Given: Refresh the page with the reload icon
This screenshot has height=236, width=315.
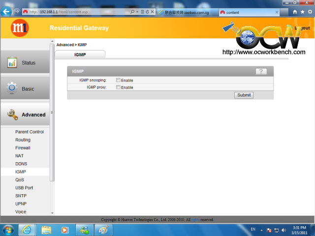Looking at the screenshot, I should (147, 12).
